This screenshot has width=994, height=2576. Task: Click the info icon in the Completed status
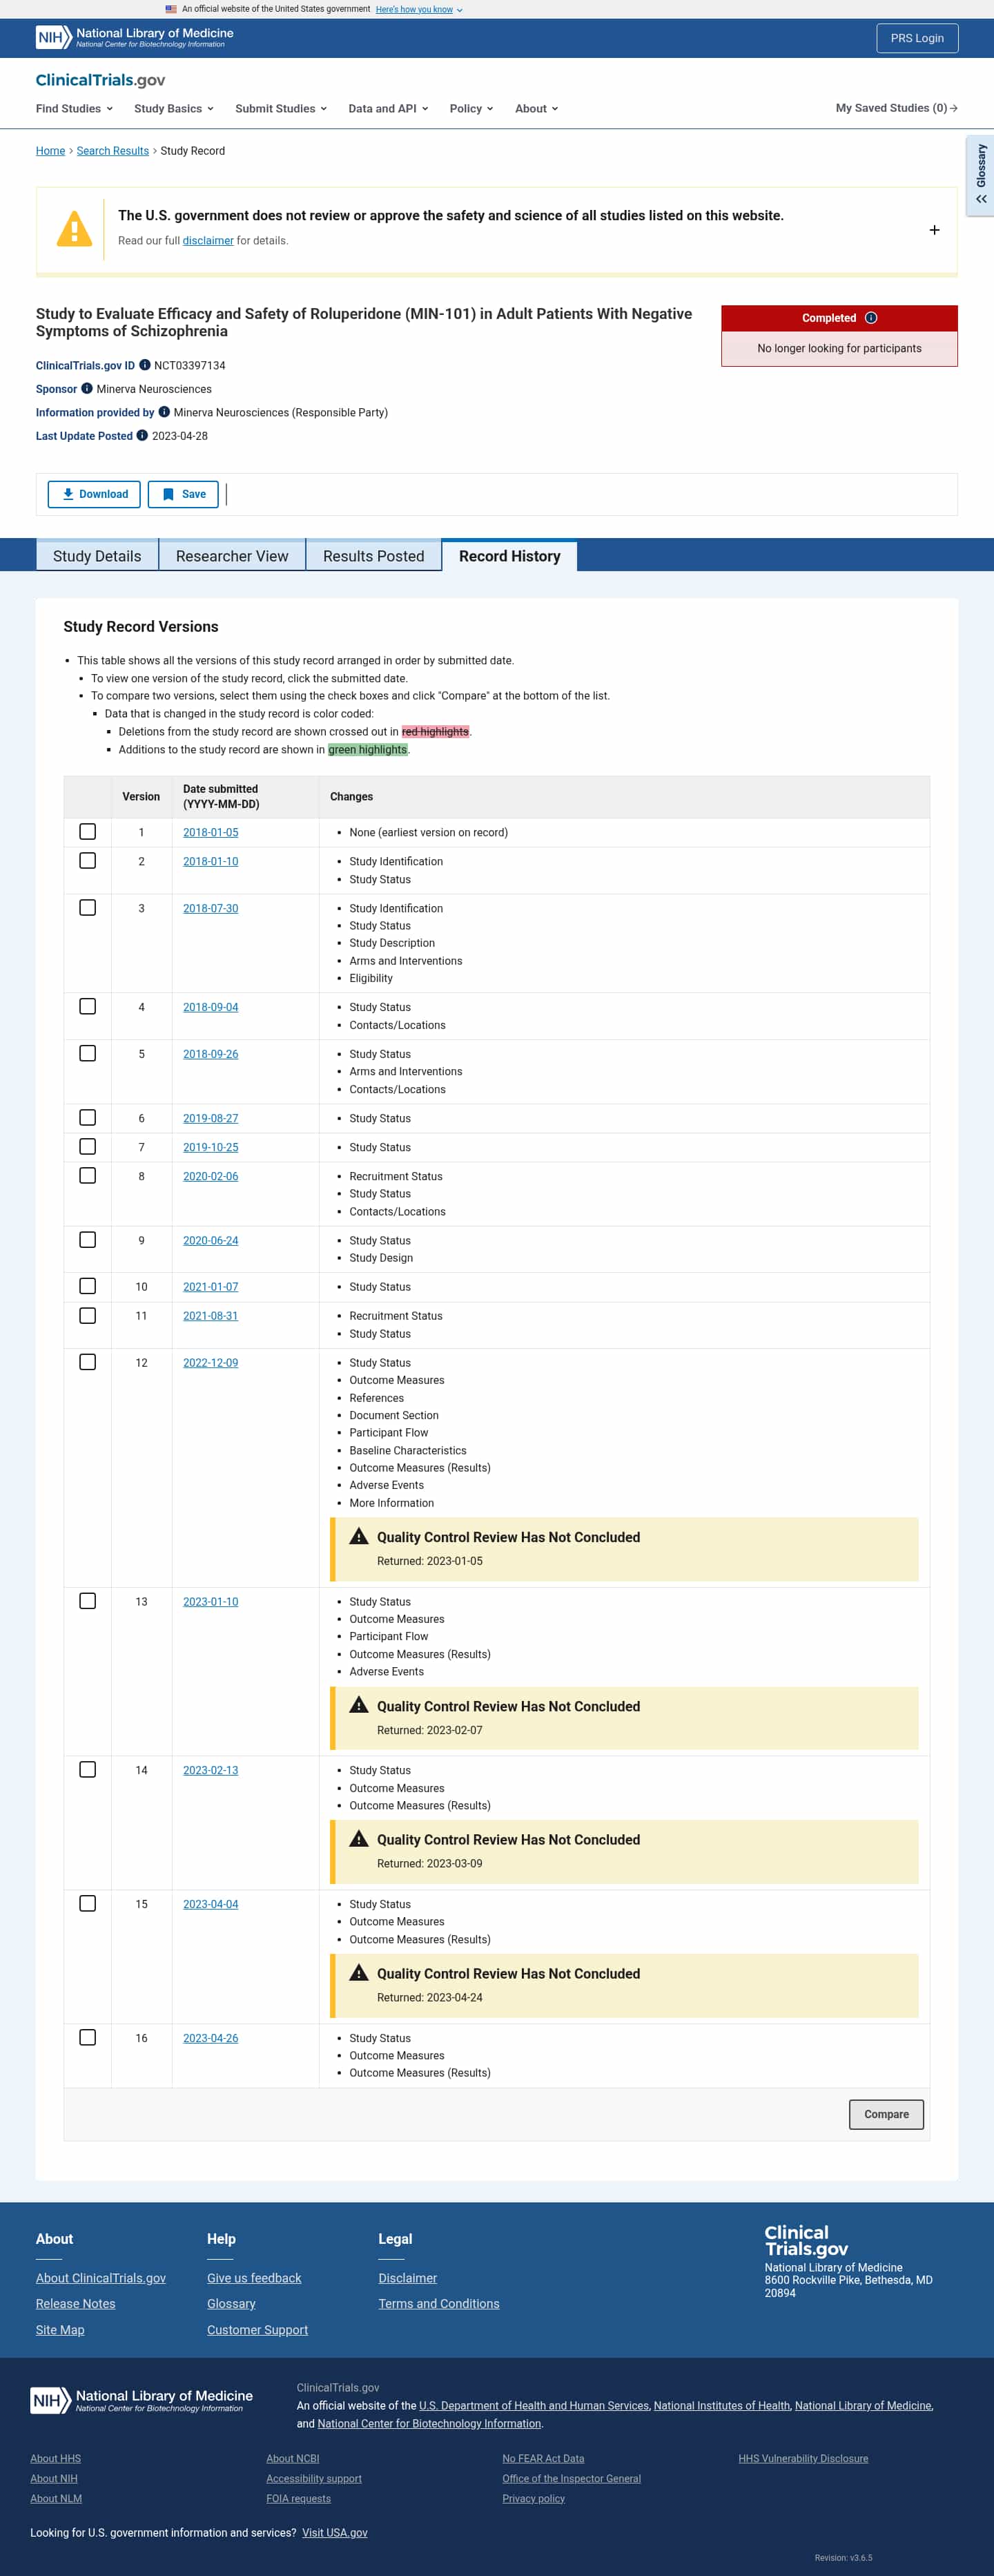click(x=871, y=318)
